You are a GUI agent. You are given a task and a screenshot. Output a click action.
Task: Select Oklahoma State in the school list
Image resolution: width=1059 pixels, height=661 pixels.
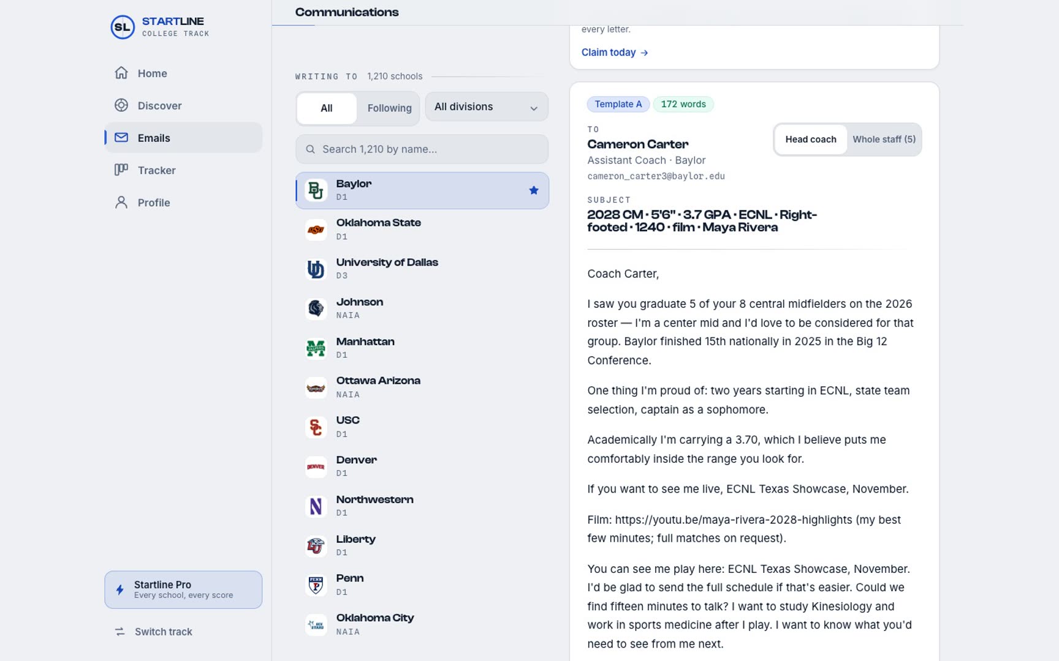pyautogui.click(x=422, y=230)
